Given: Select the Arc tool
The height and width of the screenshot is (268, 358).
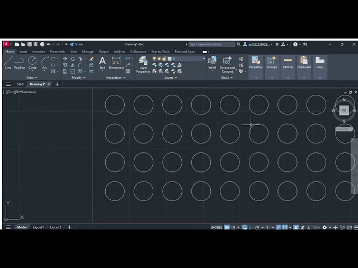Looking at the screenshot, I should (44, 63).
